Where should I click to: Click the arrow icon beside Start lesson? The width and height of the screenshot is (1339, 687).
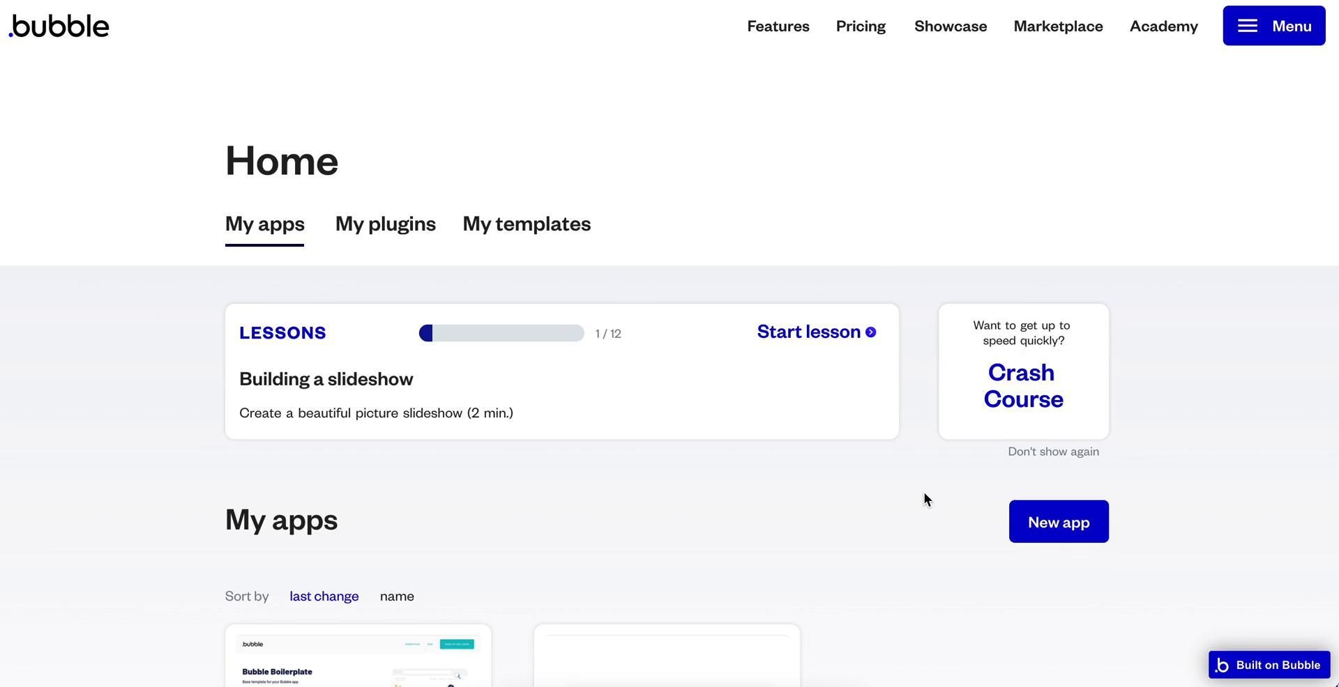coord(870,332)
